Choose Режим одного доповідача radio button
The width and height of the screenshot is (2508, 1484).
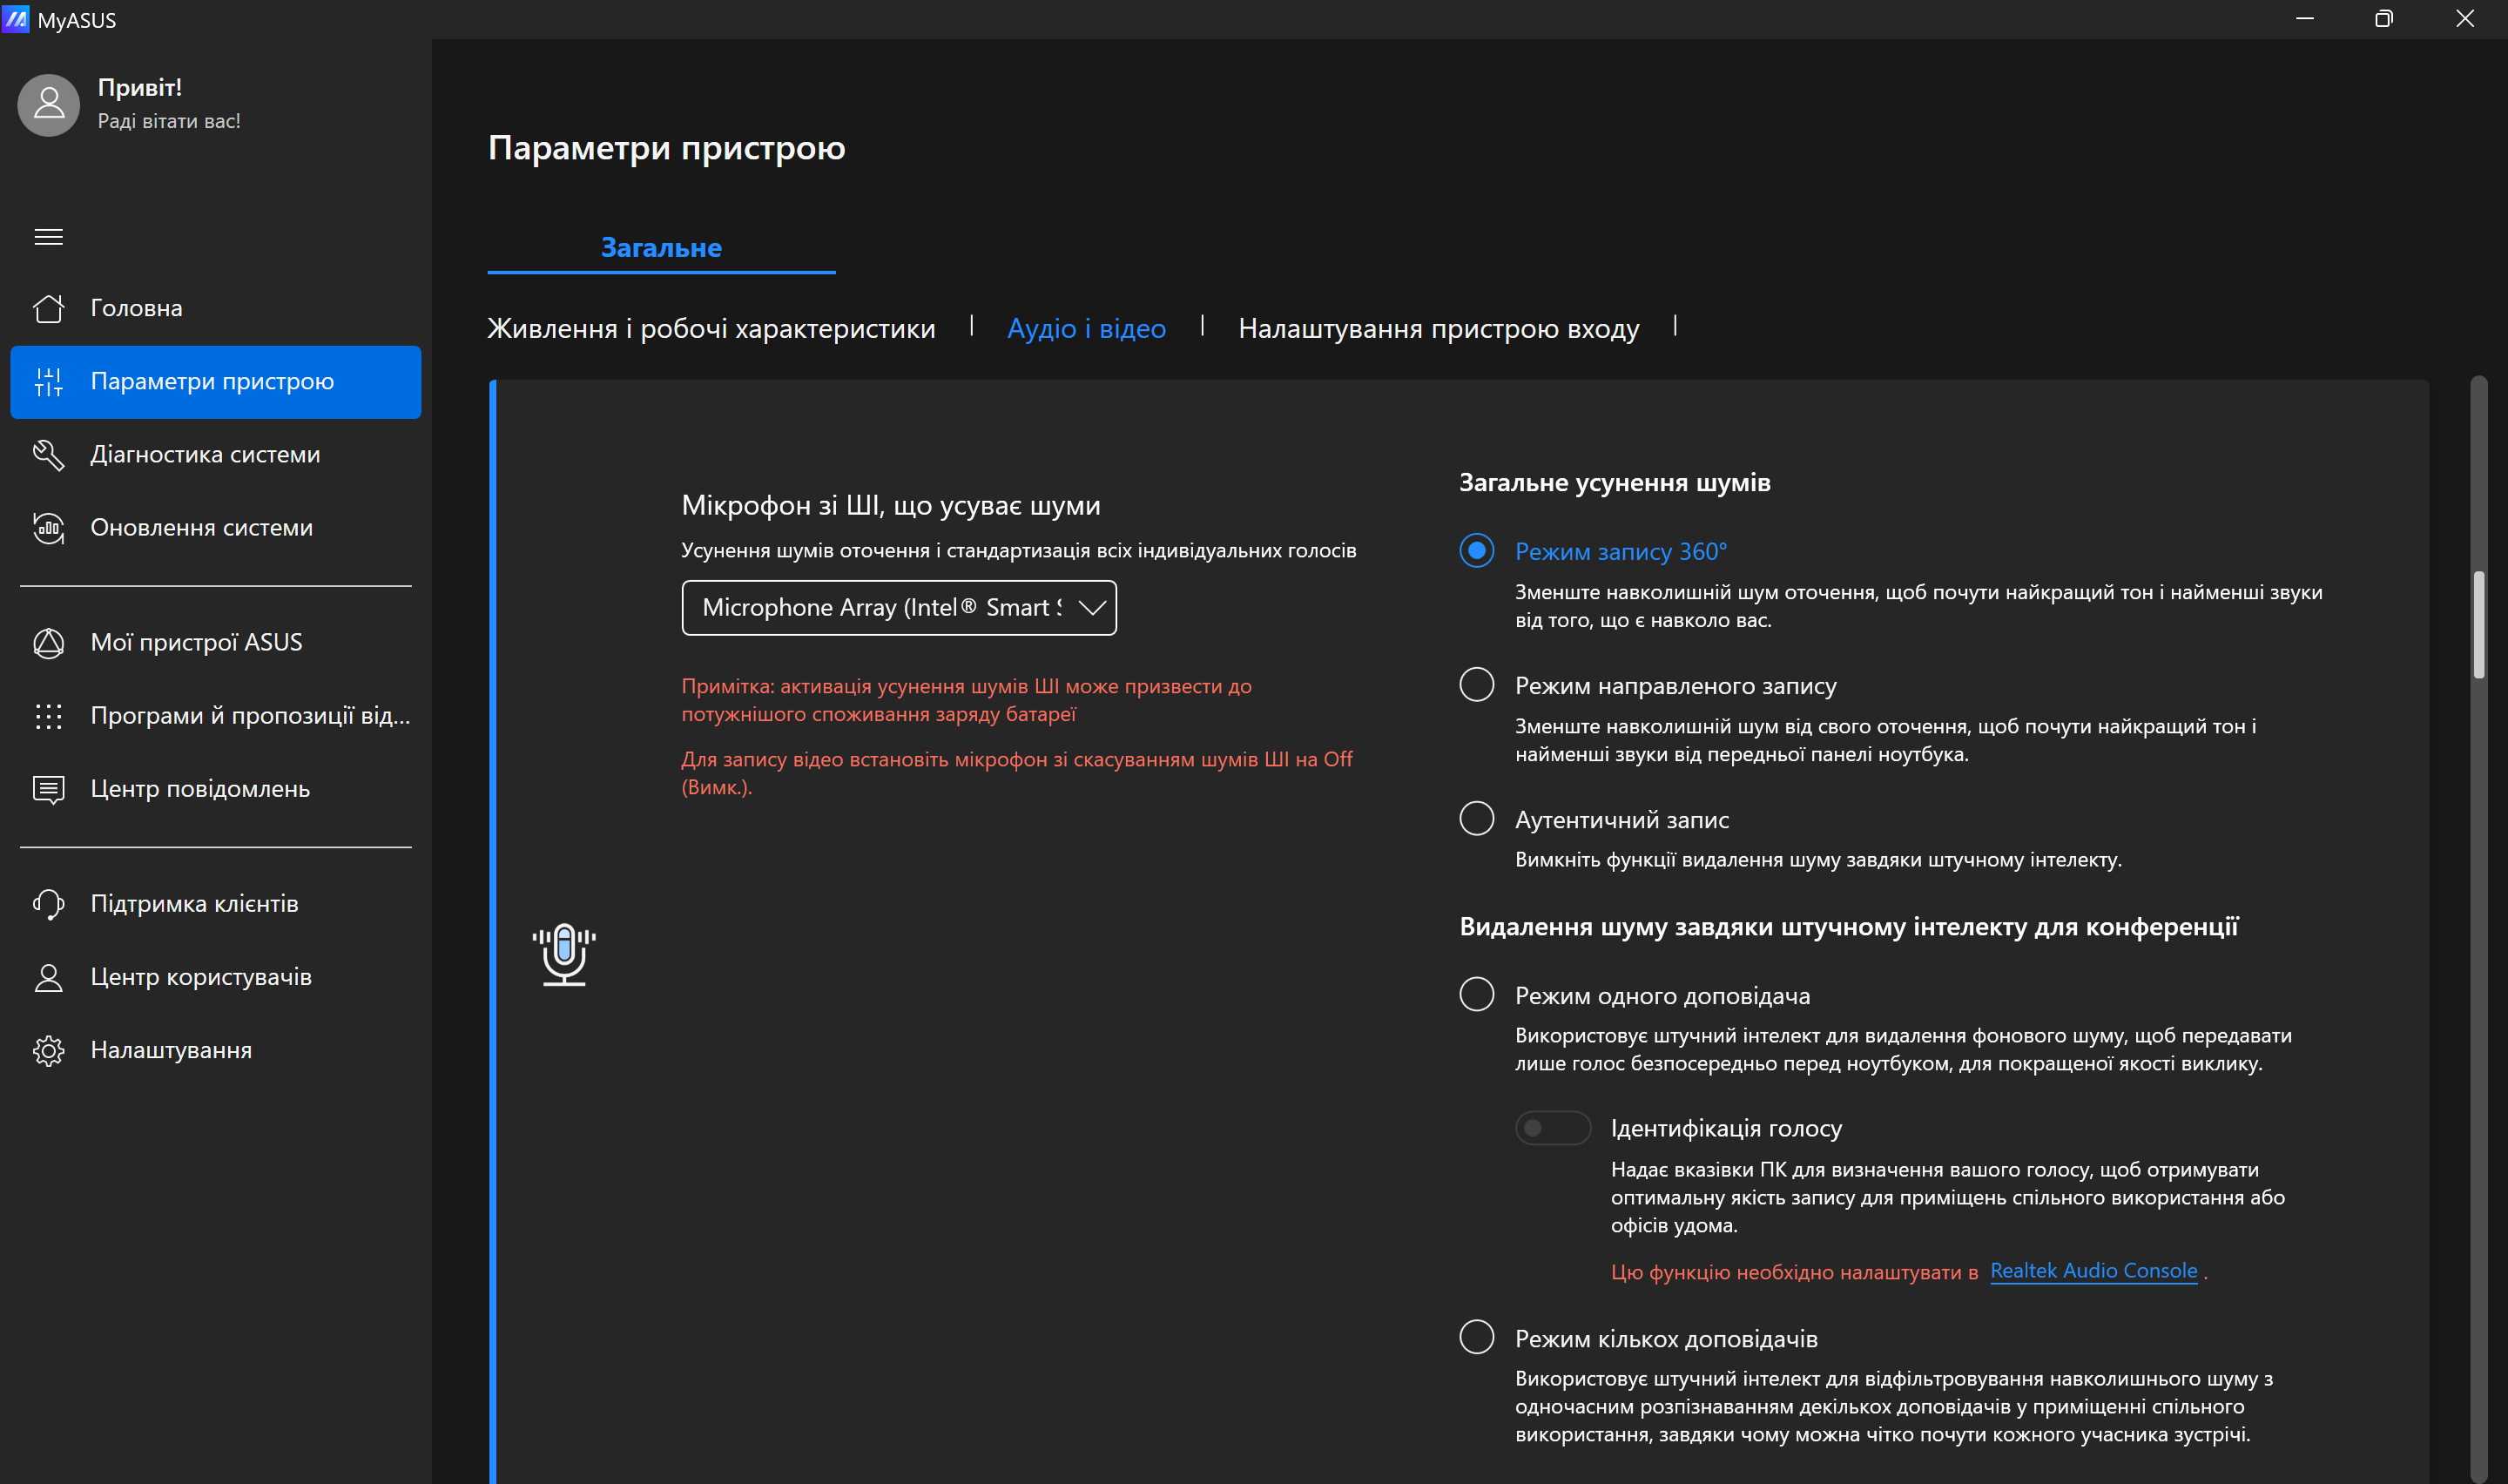point(1476,995)
